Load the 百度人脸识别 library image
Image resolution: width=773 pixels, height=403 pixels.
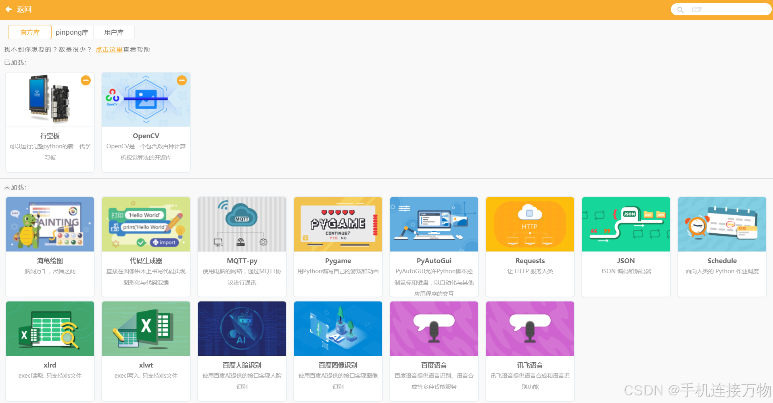click(x=242, y=328)
